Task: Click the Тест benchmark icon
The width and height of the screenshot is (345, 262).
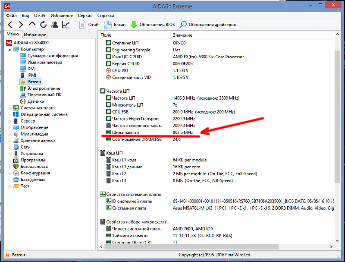Action: 16,186
